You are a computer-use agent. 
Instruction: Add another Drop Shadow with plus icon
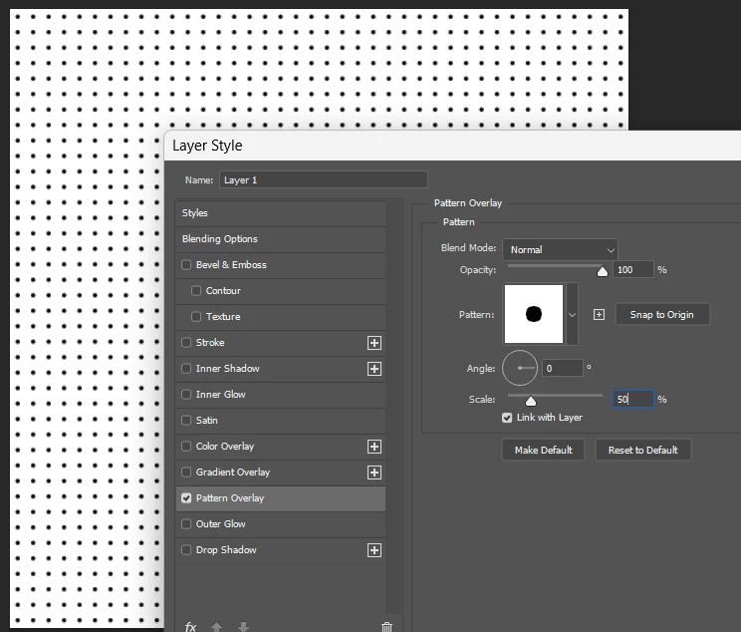[374, 550]
